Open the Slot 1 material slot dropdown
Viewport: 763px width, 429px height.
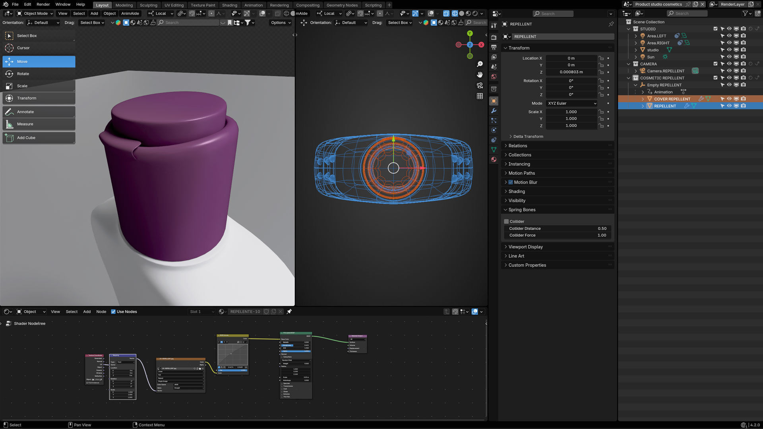click(202, 312)
